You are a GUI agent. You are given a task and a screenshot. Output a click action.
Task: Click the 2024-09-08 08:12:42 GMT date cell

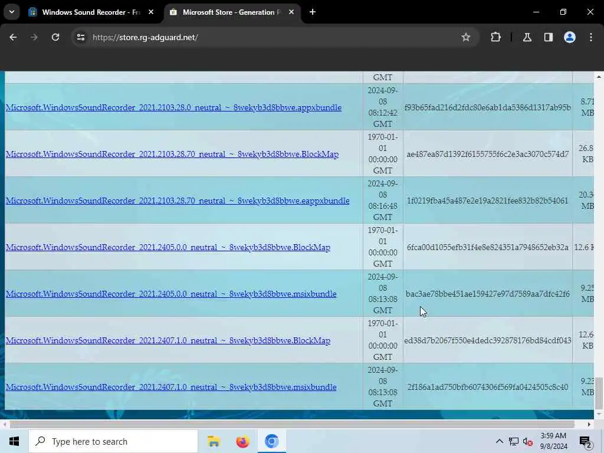click(x=383, y=107)
